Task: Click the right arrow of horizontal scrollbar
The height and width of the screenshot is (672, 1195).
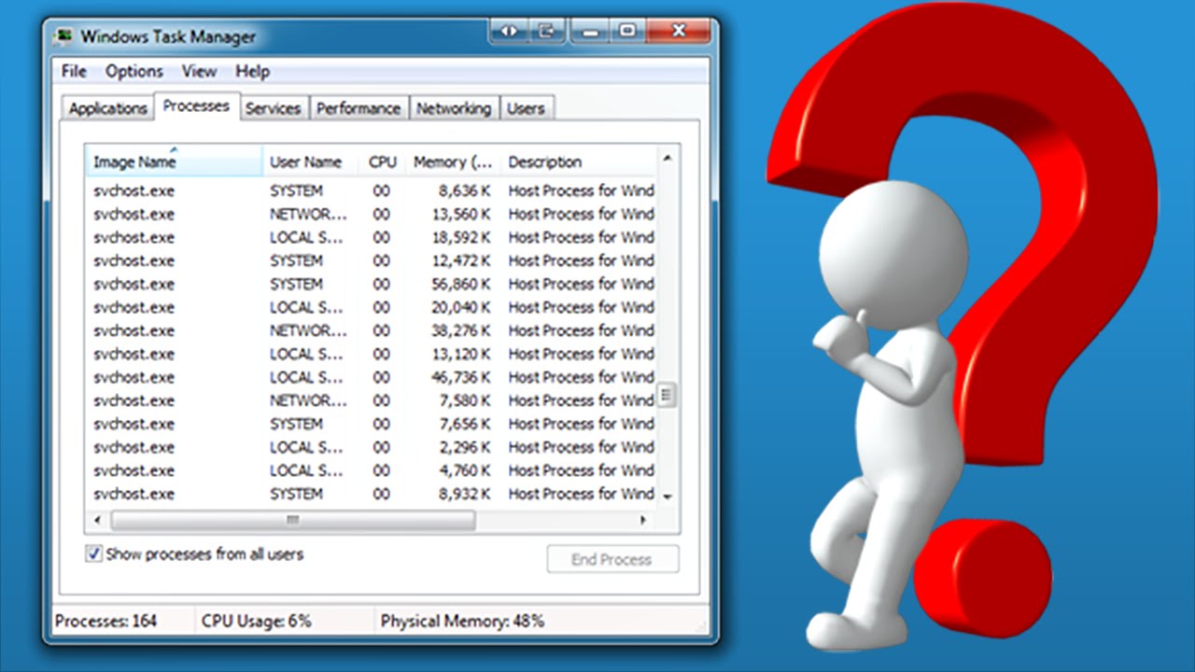Action: tap(643, 520)
